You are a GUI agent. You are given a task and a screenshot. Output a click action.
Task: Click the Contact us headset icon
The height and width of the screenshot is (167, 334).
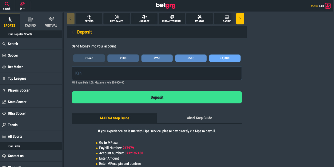tap(4, 156)
